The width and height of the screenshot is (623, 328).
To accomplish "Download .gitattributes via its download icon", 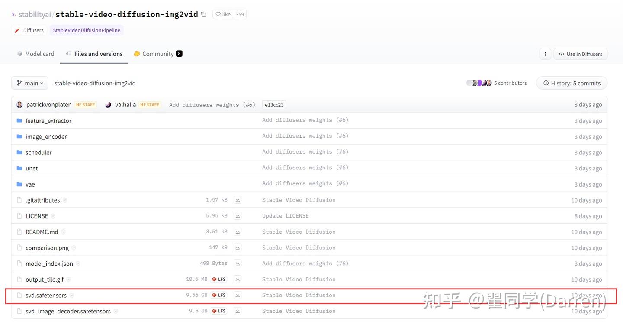I will (238, 200).
